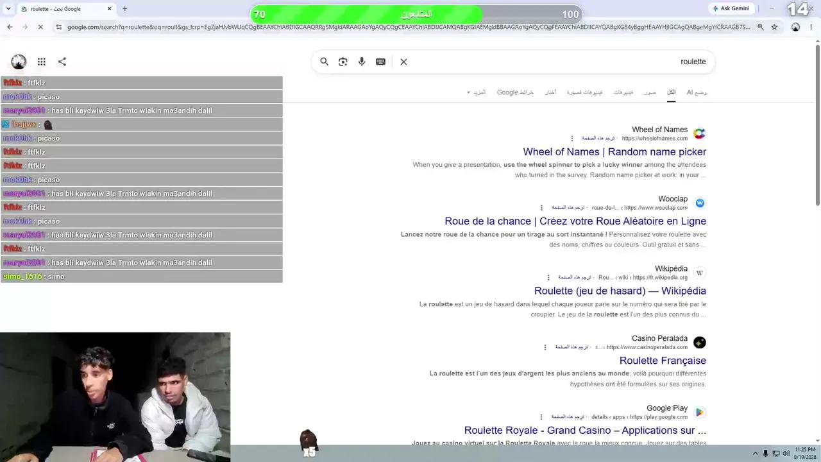This screenshot has width=821, height=462.
Task: Select the الكل (All) results tab
Action: (x=671, y=92)
